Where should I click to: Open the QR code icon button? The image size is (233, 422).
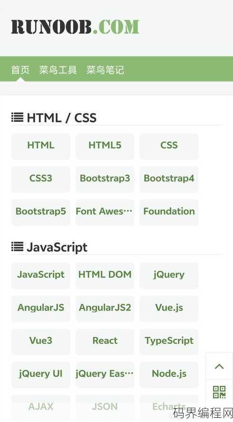click(x=219, y=392)
